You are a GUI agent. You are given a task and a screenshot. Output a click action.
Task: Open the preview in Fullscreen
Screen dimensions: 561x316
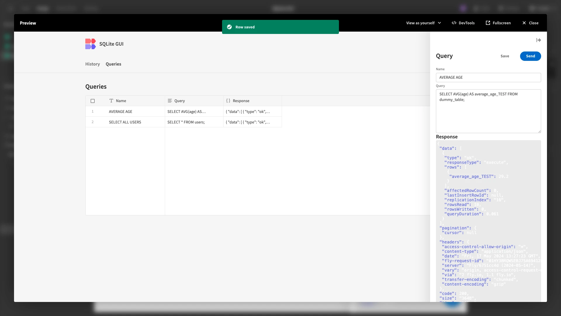498,23
